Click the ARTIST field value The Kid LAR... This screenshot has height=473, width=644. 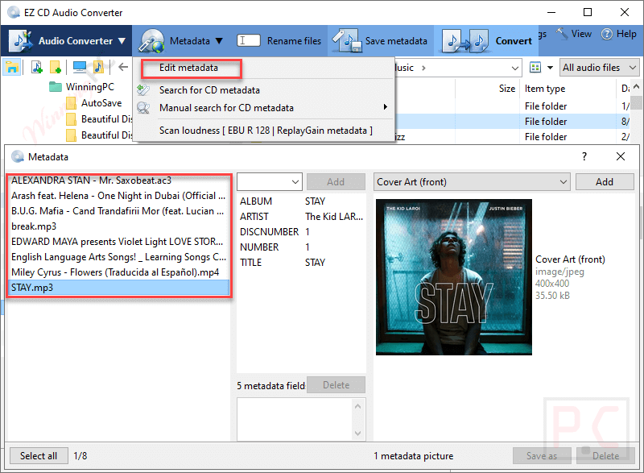pyautogui.click(x=334, y=217)
